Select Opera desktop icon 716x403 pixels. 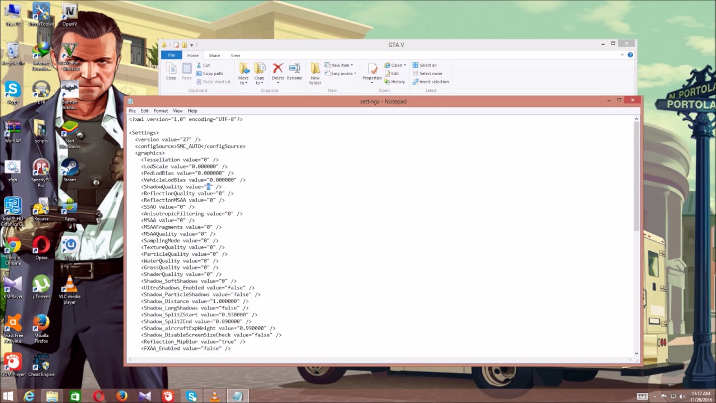(x=41, y=249)
